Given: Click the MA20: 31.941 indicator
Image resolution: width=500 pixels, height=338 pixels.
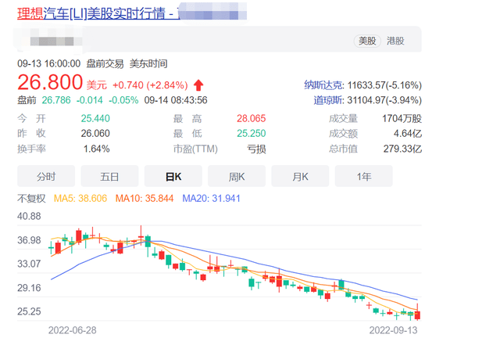Looking at the screenshot, I should click(x=211, y=199).
